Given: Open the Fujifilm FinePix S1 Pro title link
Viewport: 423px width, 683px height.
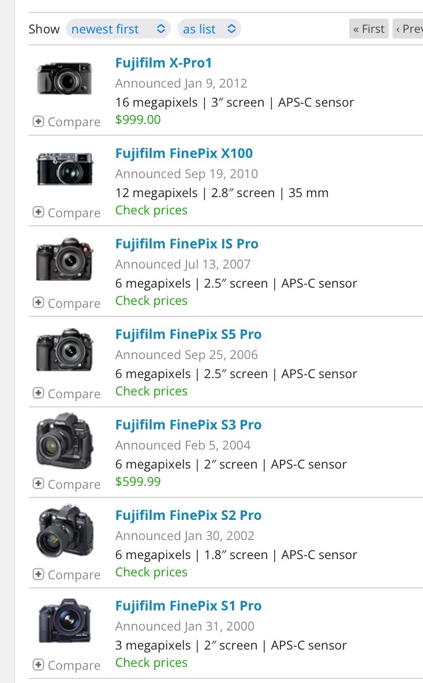Looking at the screenshot, I should click(189, 606).
